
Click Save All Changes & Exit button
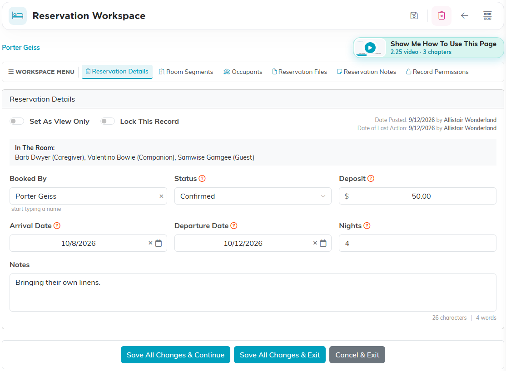coord(280,355)
